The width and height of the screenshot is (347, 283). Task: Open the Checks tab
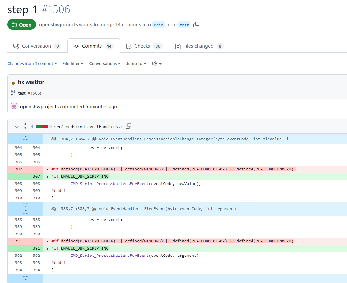(x=144, y=46)
